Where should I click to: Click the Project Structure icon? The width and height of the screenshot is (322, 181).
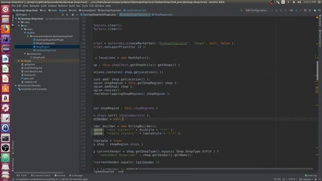[315, 10]
